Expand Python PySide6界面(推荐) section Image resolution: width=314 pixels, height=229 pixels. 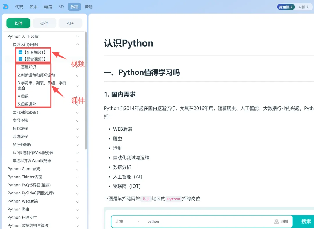click(78, 194)
